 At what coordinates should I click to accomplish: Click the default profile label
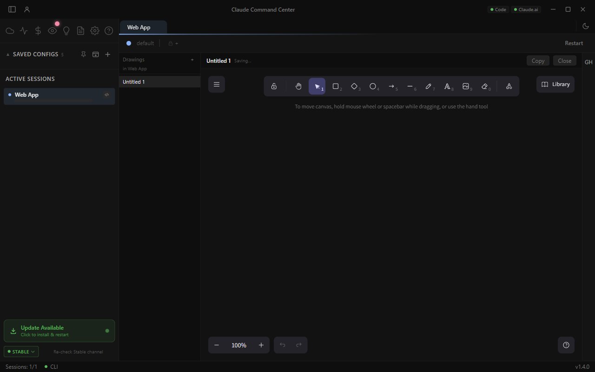(145, 43)
